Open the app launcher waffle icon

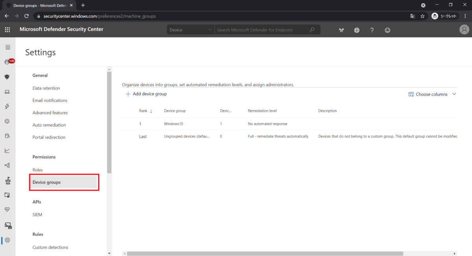click(x=7, y=29)
